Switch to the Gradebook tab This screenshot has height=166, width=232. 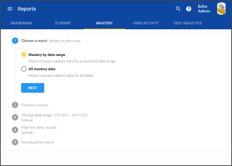(x=21, y=23)
